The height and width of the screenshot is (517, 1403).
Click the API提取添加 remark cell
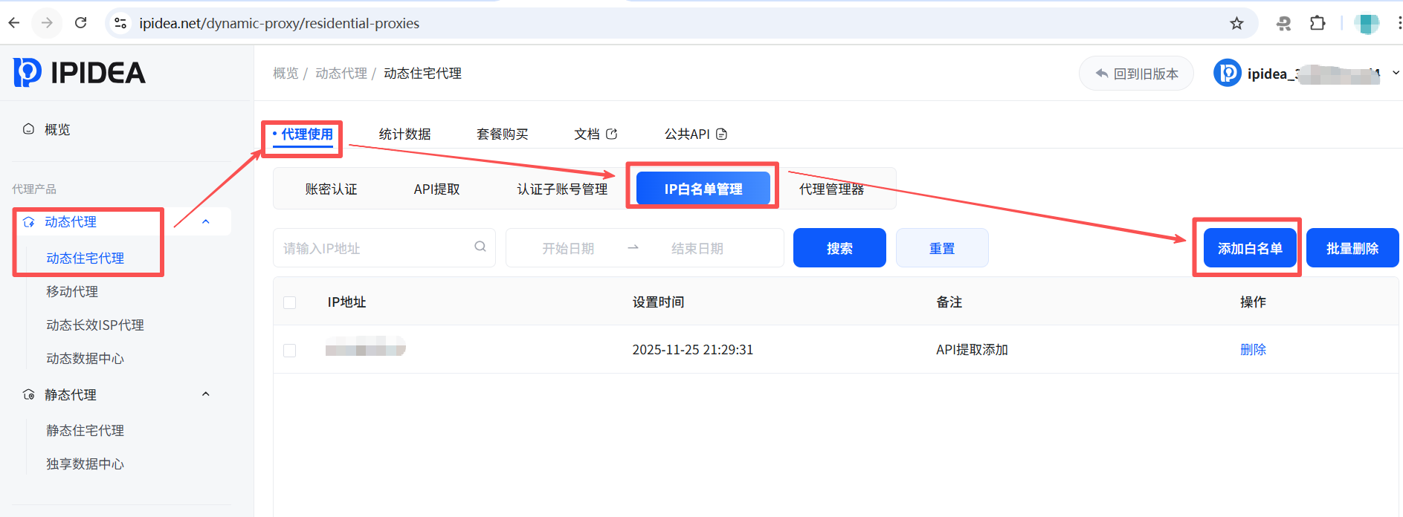click(972, 349)
